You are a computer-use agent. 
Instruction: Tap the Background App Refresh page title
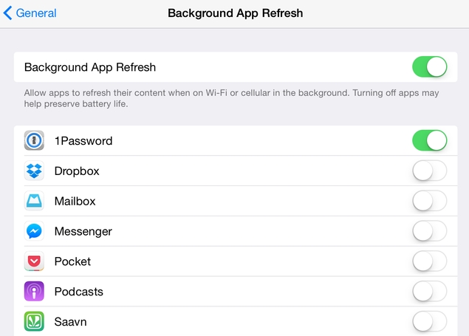point(235,13)
